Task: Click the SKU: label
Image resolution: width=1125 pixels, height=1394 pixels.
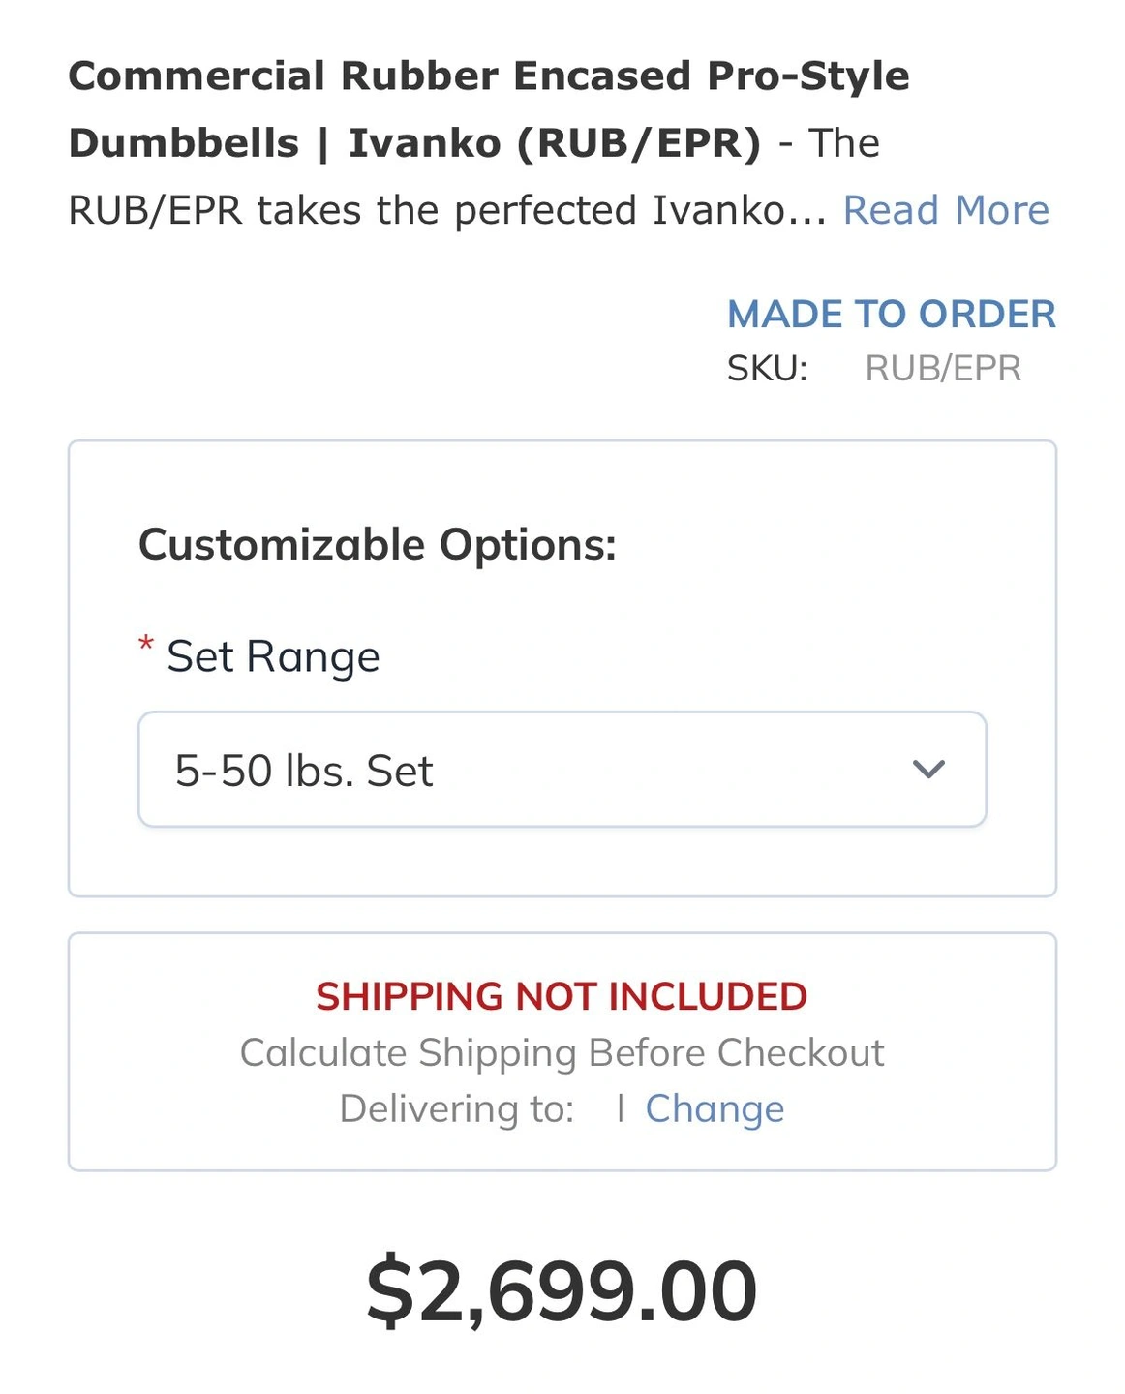Action: (x=767, y=368)
